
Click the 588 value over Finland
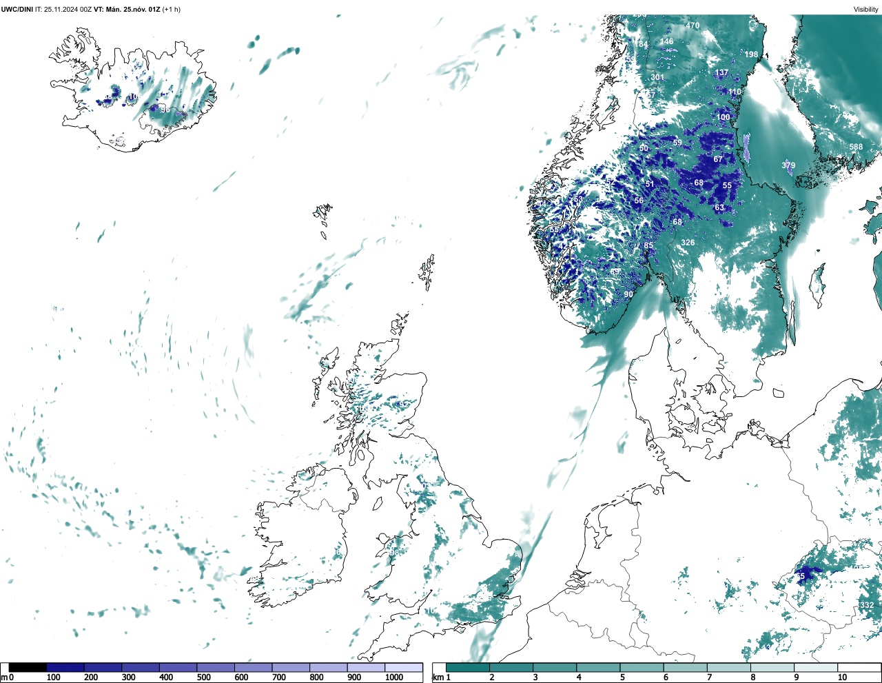pos(856,147)
